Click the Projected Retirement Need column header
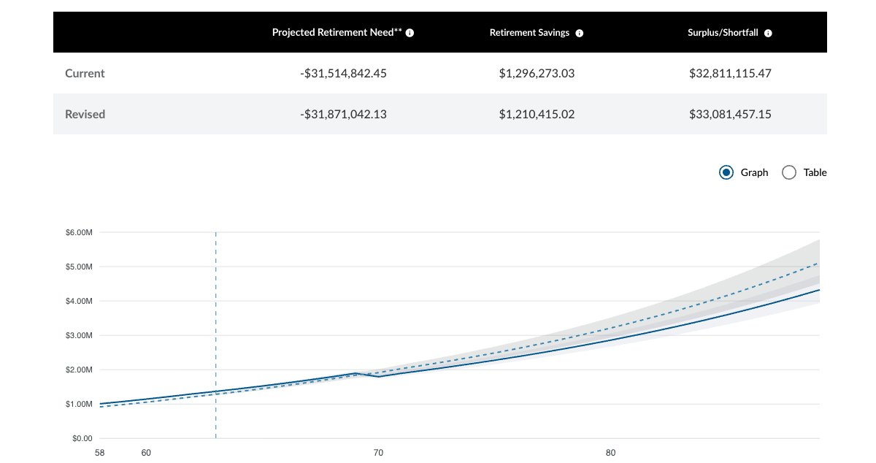This screenshot has height=463, width=876. point(336,32)
